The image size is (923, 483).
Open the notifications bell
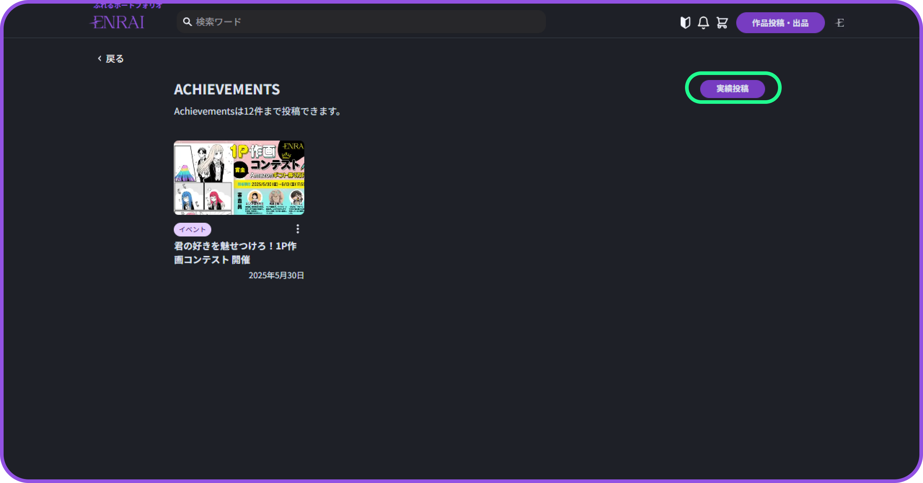click(703, 23)
